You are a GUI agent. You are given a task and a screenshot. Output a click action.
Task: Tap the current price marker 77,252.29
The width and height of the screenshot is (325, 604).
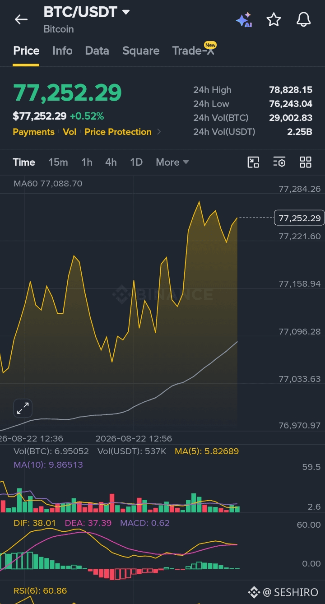click(x=300, y=218)
